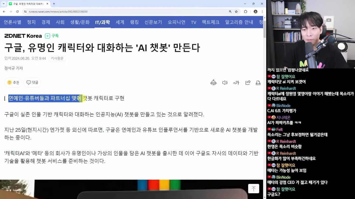Image resolution: width=355 pixels, height=199 pixels.
Task: Click chat user name BinNode above C.AI message
Action: coord(283,106)
